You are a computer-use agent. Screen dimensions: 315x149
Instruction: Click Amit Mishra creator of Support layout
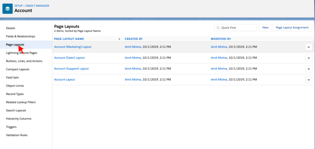point(133,69)
